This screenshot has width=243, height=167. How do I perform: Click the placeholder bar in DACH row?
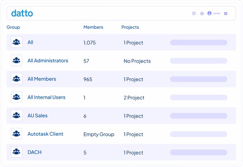pyautogui.click(x=199, y=152)
